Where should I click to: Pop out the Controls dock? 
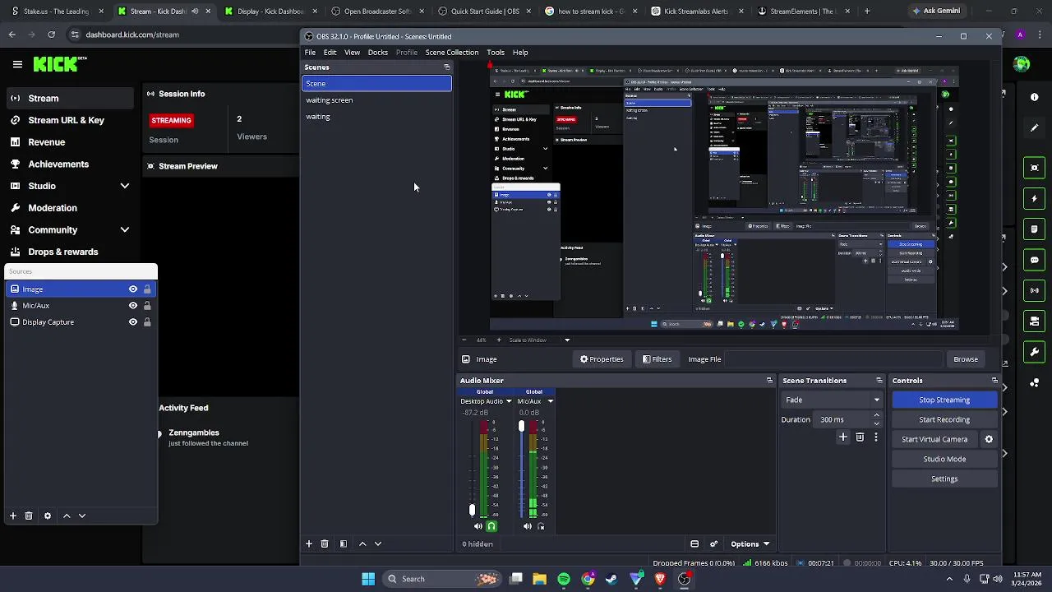point(994,381)
